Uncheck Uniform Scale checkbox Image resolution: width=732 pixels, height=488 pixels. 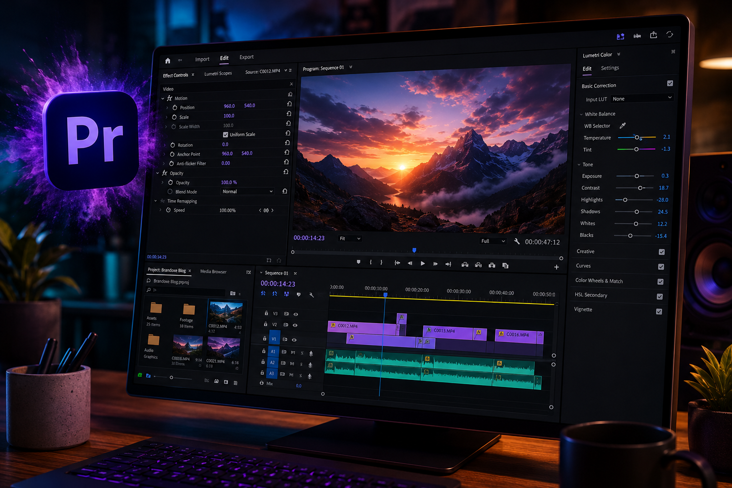click(225, 134)
